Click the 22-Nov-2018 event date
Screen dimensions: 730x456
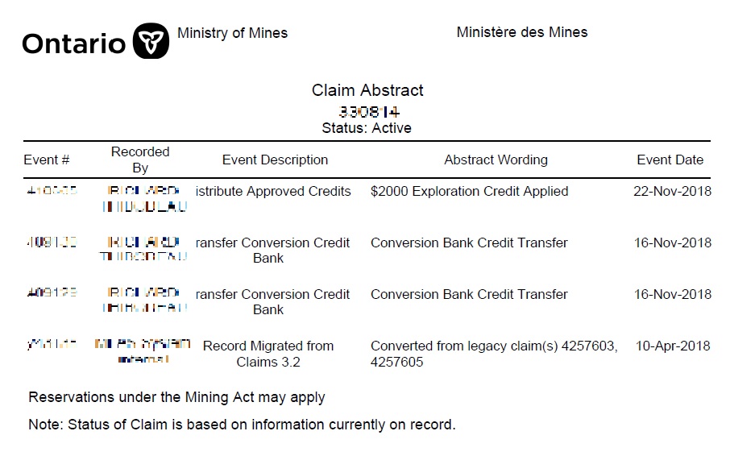pos(673,191)
